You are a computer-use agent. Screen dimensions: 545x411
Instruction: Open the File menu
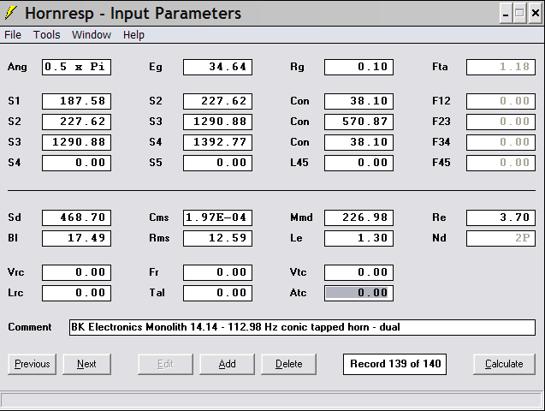(13, 35)
